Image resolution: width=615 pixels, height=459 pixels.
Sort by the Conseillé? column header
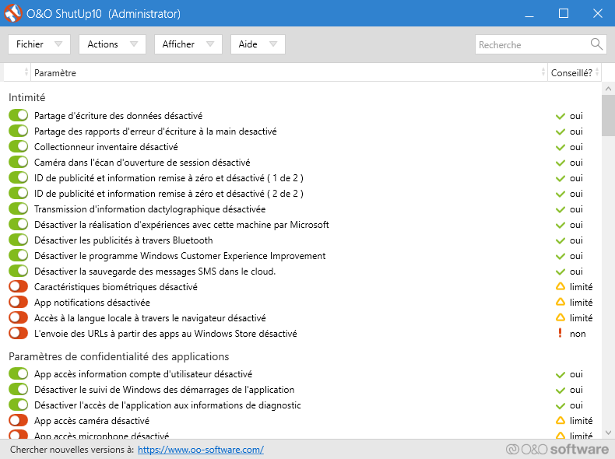point(575,72)
